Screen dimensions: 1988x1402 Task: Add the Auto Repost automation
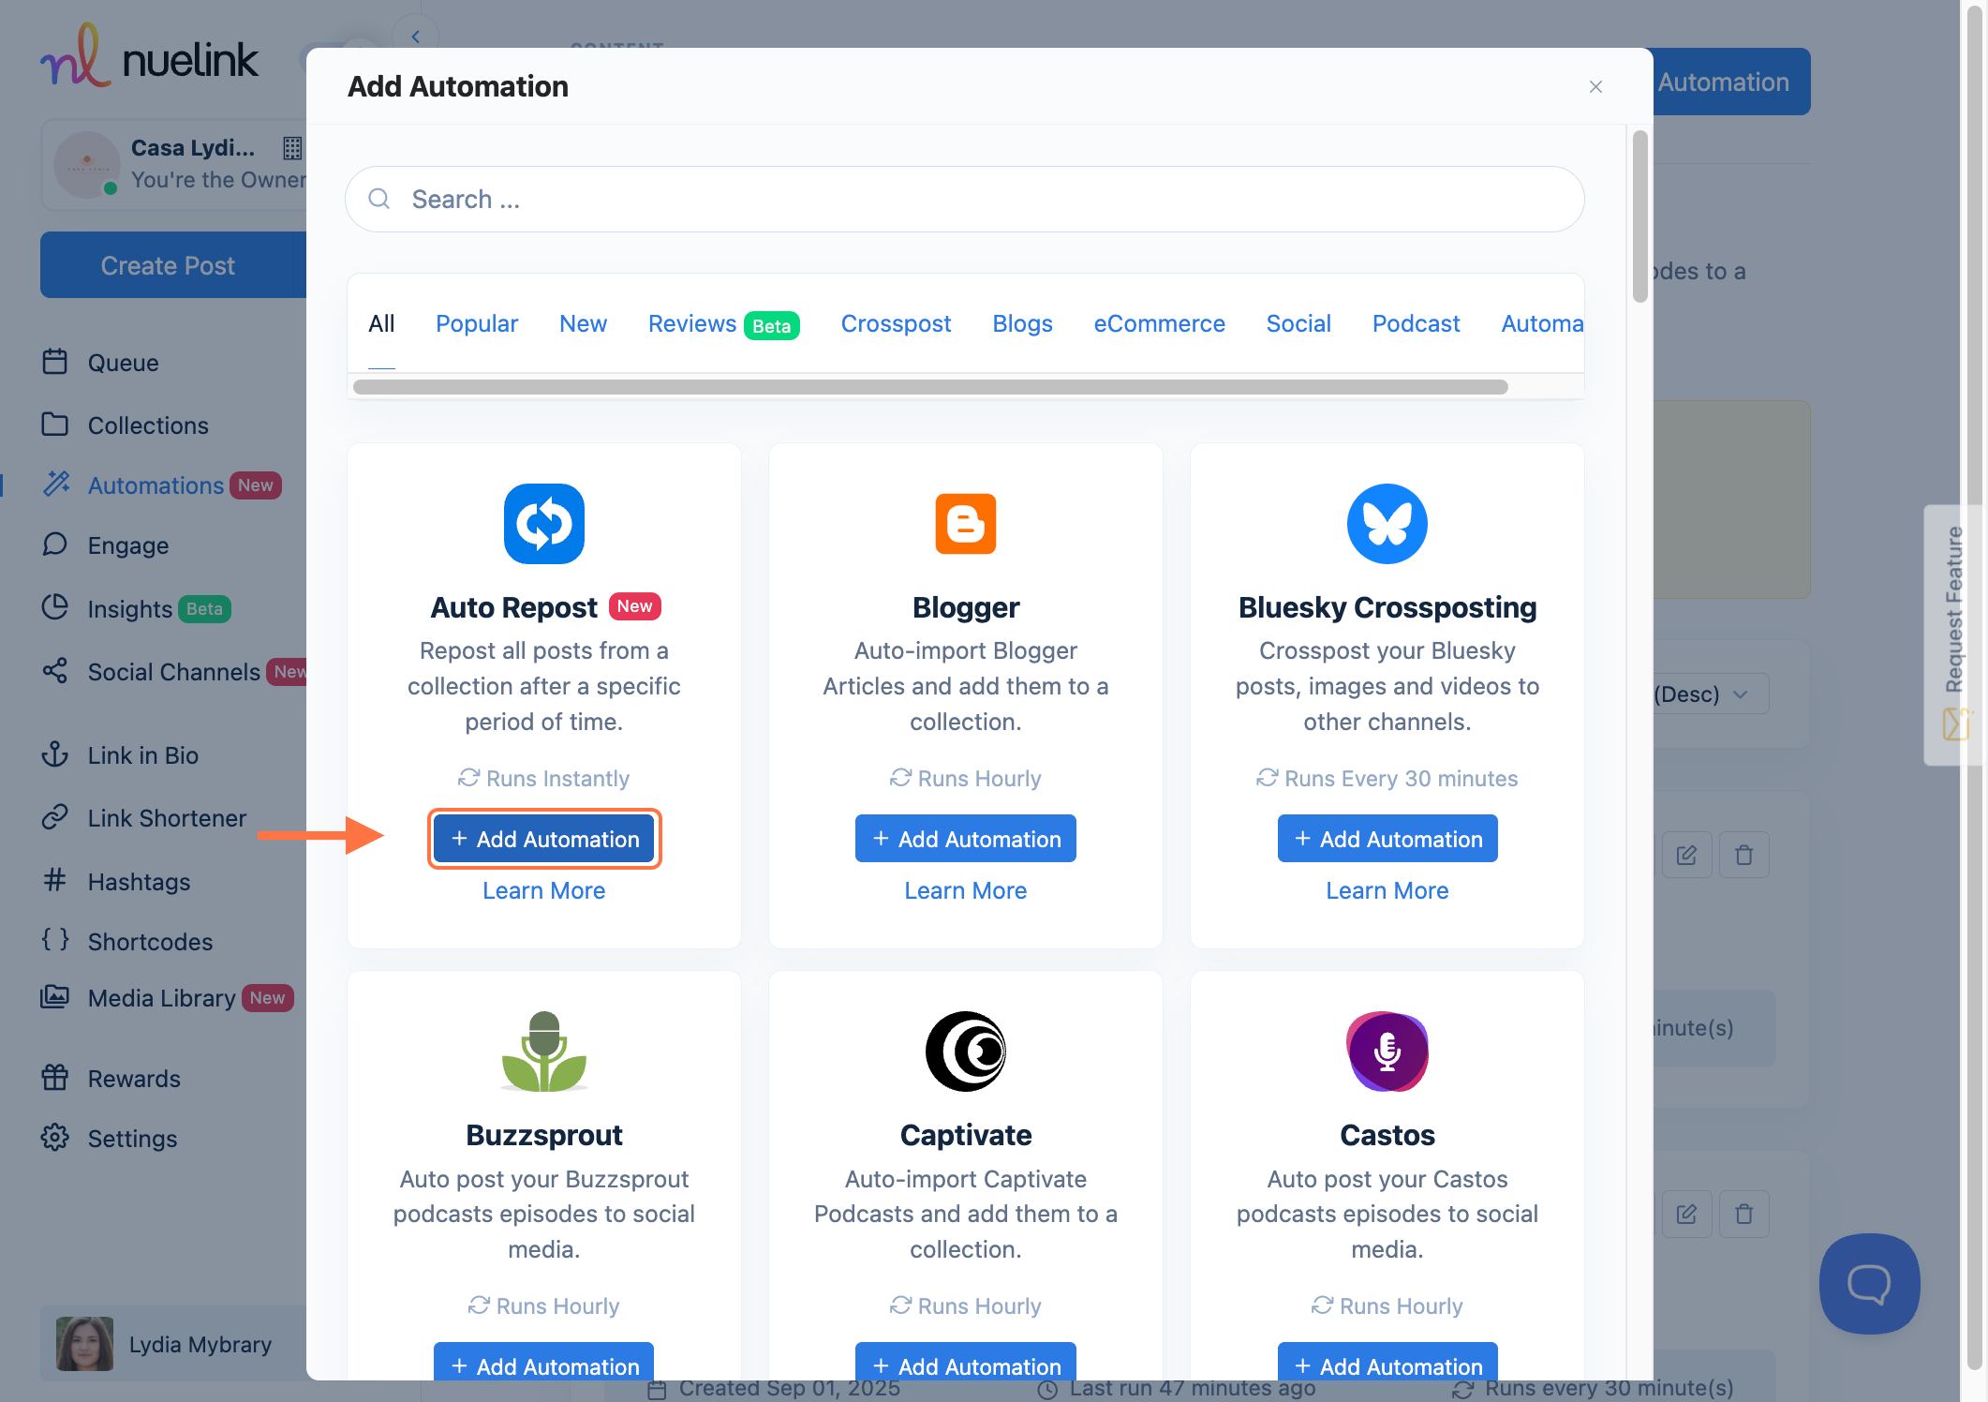click(x=544, y=839)
